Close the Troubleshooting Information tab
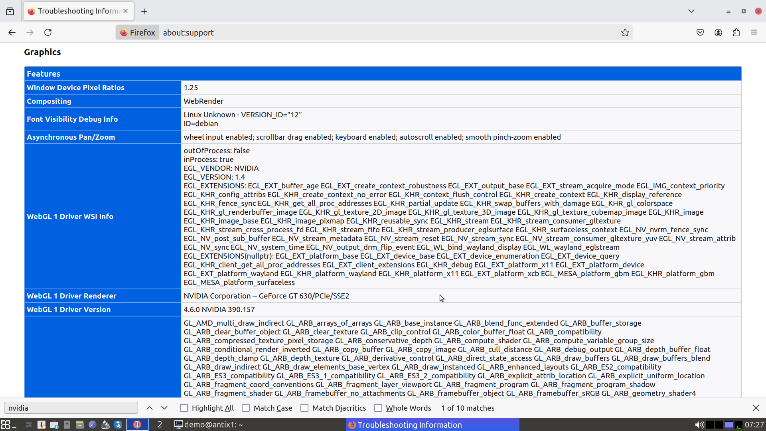 pyautogui.click(x=126, y=11)
